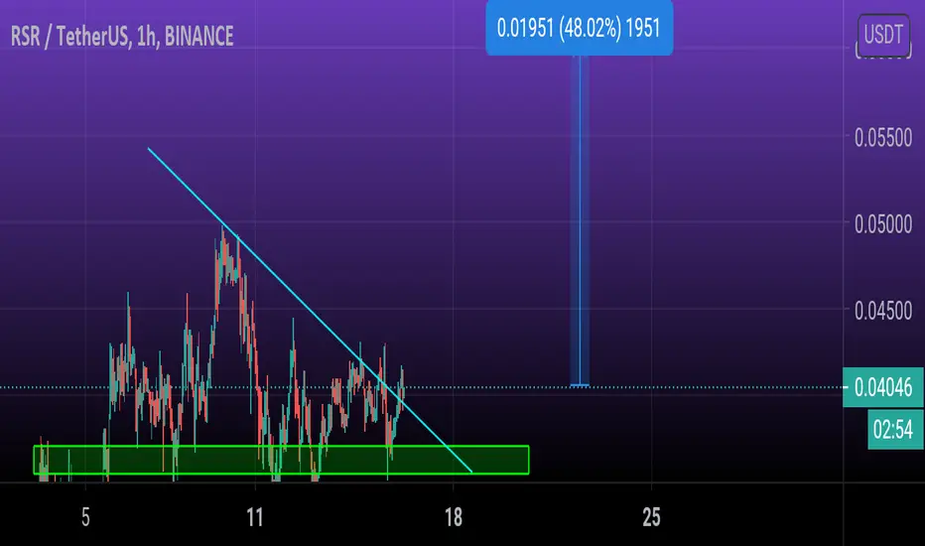Viewport: 925px width, 546px height.
Task: Click date label 11 on time axis
Action: (255, 517)
